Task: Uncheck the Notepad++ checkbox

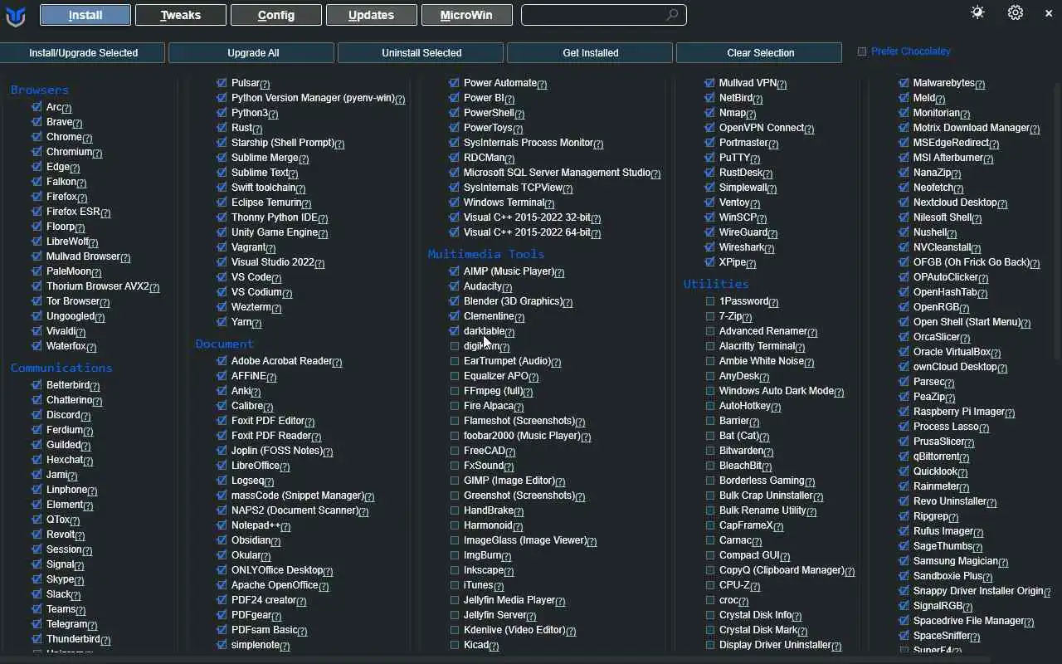Action: coord(222,525)
